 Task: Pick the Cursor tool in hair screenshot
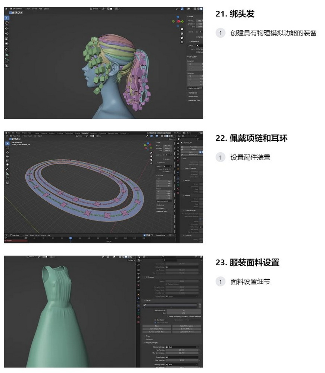(7, 23)
